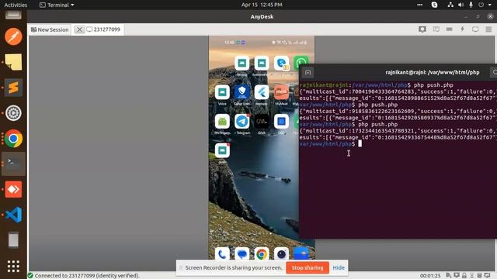
Task: Open Chrome in the phone dock
Action: click(x=262, y=254)
